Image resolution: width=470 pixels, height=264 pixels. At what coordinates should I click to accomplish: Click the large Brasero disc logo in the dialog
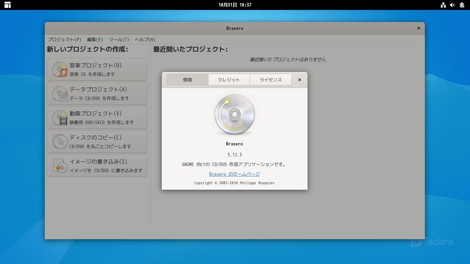pyautogui.click(x=235, y=114)
